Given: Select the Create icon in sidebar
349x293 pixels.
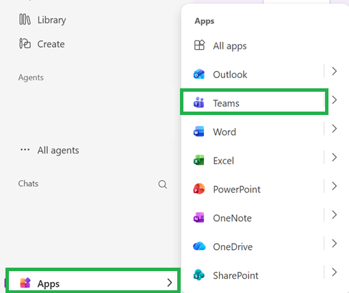Looking at the screenshot, I should (25, 44).
